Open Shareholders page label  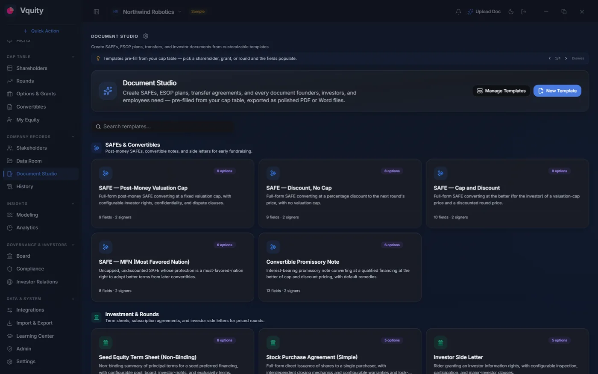point(32,68)
